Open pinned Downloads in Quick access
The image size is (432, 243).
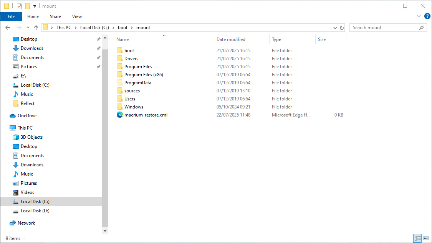32,48
